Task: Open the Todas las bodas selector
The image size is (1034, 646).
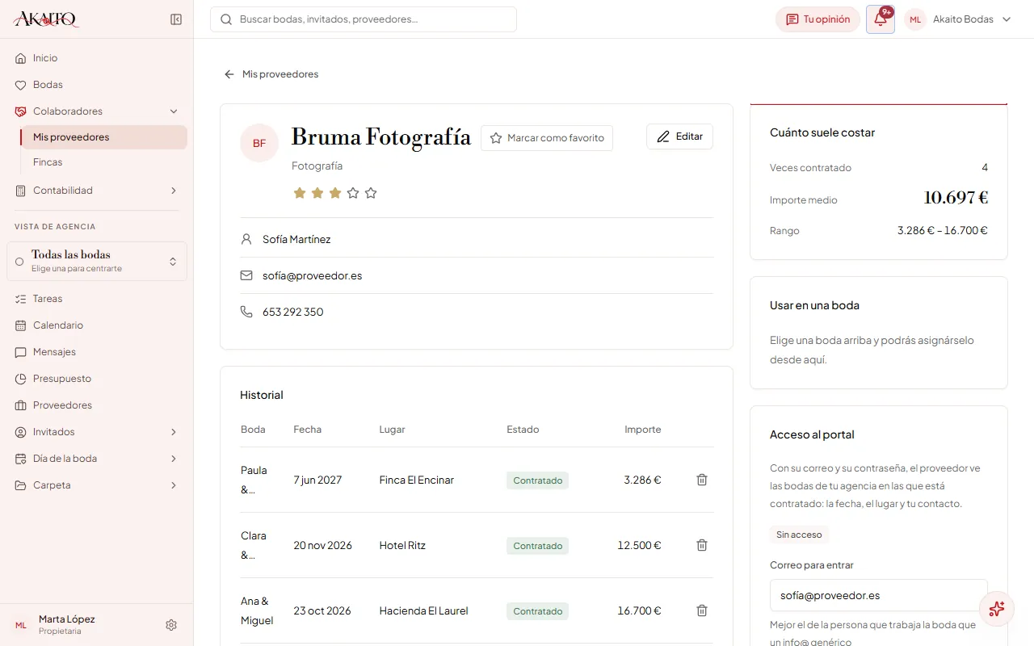Action: (x=97, y=262)
